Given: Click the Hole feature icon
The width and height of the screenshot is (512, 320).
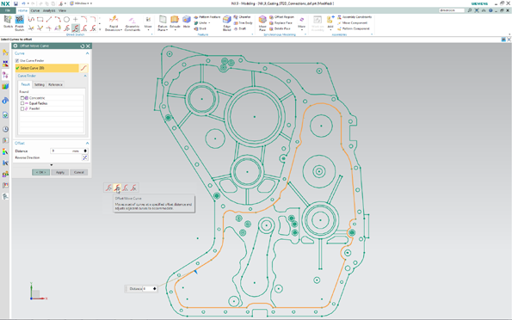Looking at the screenshot, I should [187, 22].
